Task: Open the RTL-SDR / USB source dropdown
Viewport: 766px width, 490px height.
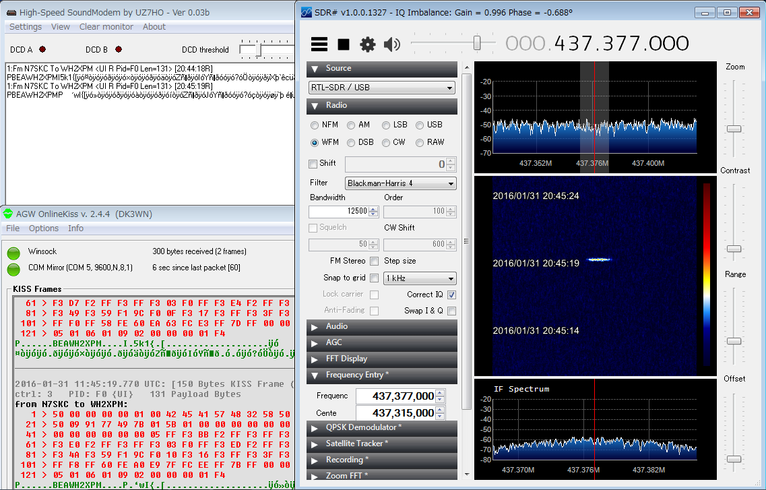Action: 382,88
